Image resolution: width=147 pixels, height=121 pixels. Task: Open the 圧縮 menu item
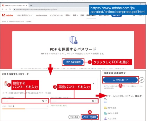pyautogui.click(x=82, y=15)
